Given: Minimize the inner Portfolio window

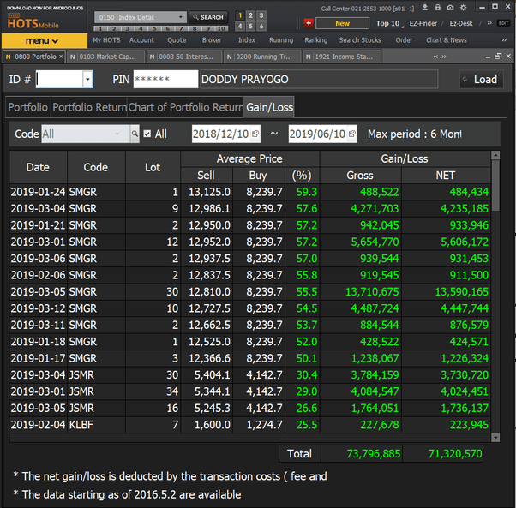Looking at the screenshot, I should (x=488, y=57).
